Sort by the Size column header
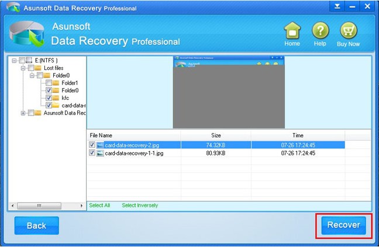Image resolution: width=379 pixels, height=247 pixels. tap(216, 135)
